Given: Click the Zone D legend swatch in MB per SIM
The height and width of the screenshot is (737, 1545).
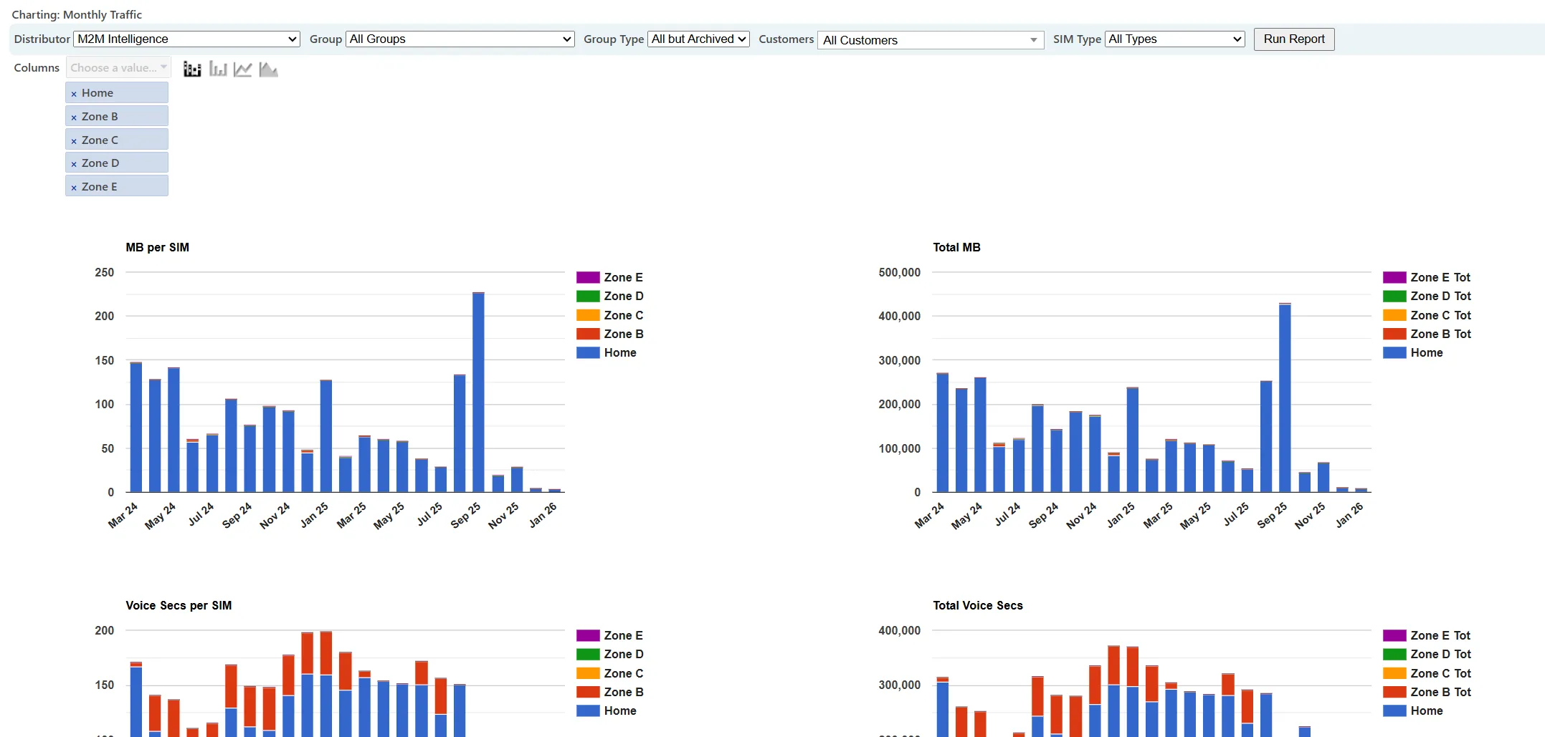Looking at the screenshot, I should (x=588, y=296).
